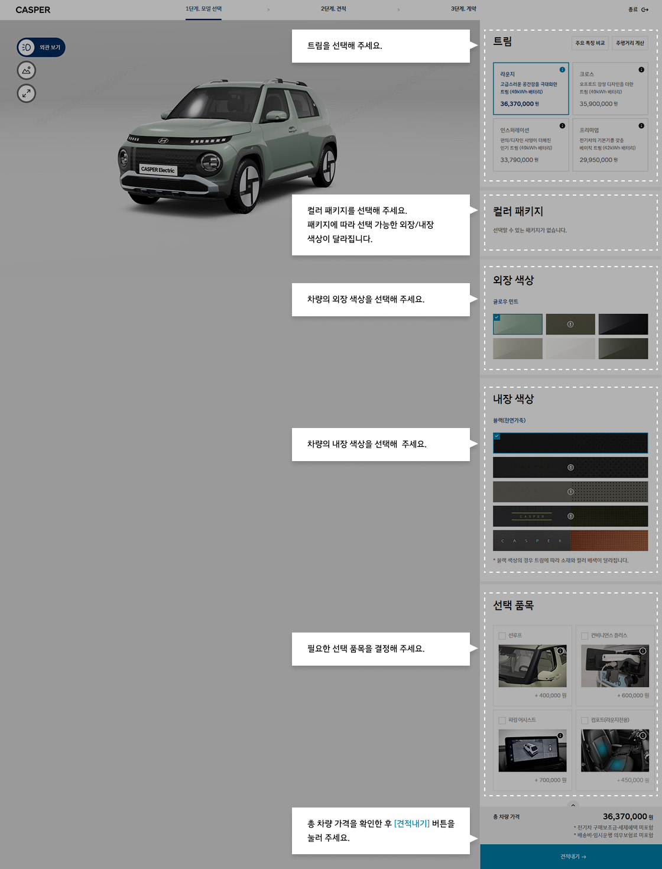662x869 pixels.
Task: Check the 선루프 sunroof option
Action: point(502,636)
